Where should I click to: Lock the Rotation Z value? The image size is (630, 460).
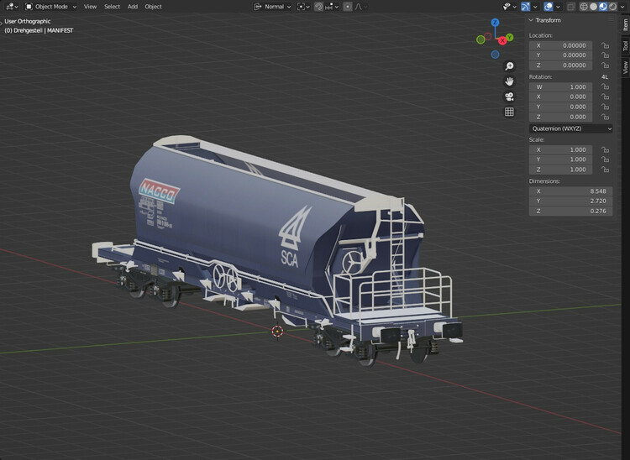point(605,117)
